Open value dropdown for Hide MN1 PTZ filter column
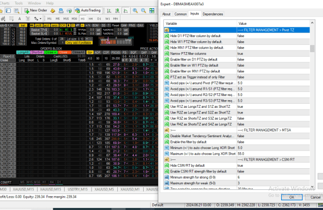The image size is (323, 210). click(273, 47)
